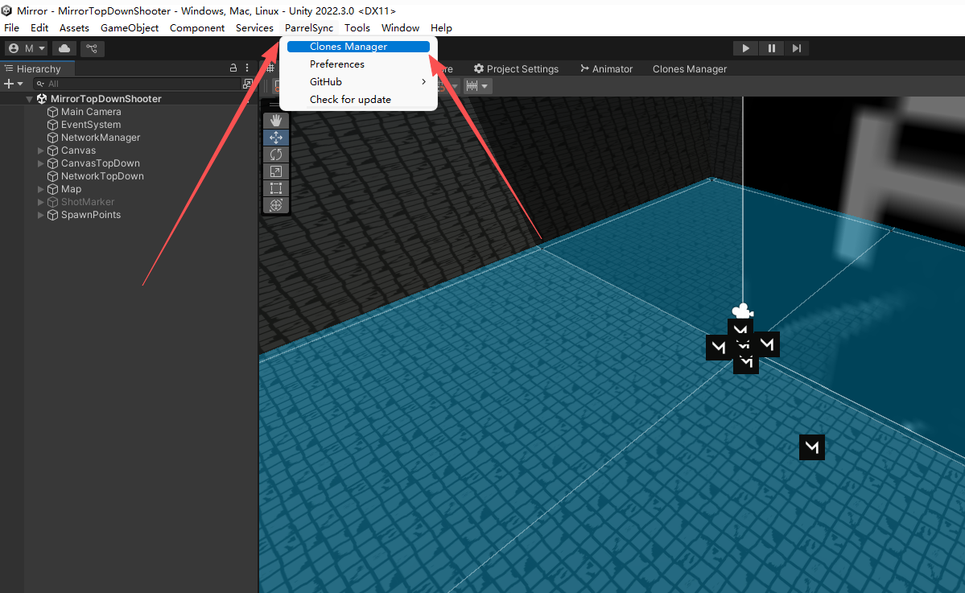The width and height of the screenshot is (965, 593).
Task: Select the Move tool
Action: click(276, 138)
